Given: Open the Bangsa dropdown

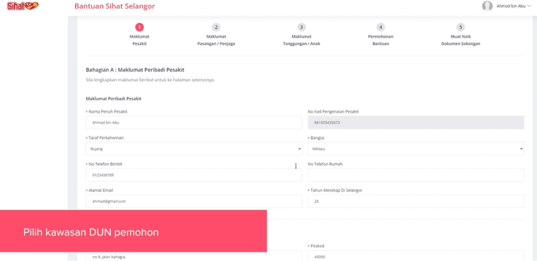Looking at the screenshot, I should 416,149.
